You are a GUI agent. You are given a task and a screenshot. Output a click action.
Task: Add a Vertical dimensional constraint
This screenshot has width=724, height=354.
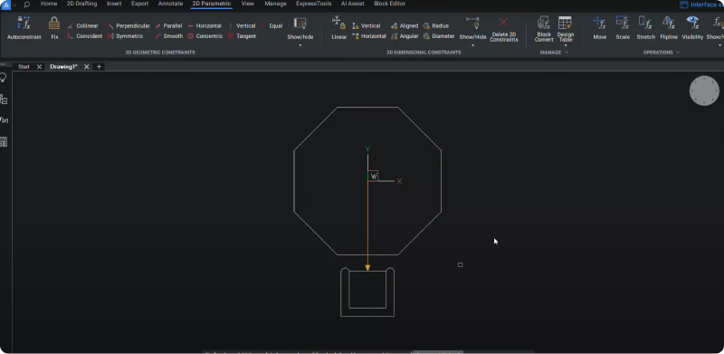click(x=367, y=26)
